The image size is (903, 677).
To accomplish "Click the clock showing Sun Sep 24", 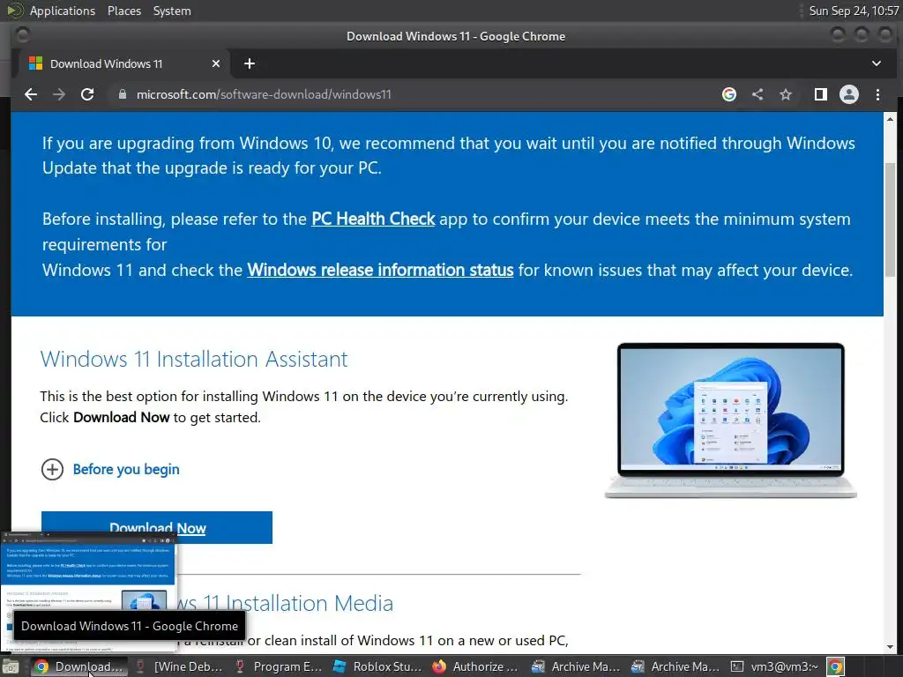I will pyautogui.click(x=854, y=11).
